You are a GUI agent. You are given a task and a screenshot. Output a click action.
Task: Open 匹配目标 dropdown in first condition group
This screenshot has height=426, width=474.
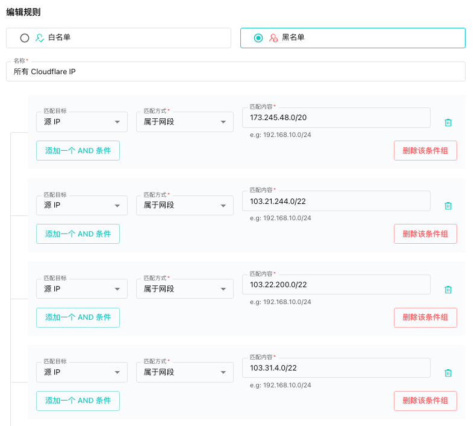(x=82, y=122)
